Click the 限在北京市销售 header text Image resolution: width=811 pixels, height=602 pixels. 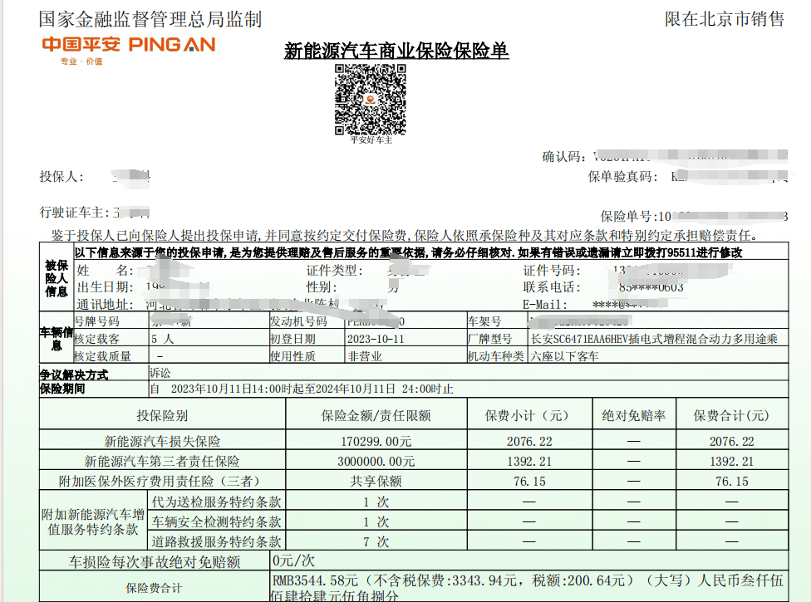click(724, 18)
